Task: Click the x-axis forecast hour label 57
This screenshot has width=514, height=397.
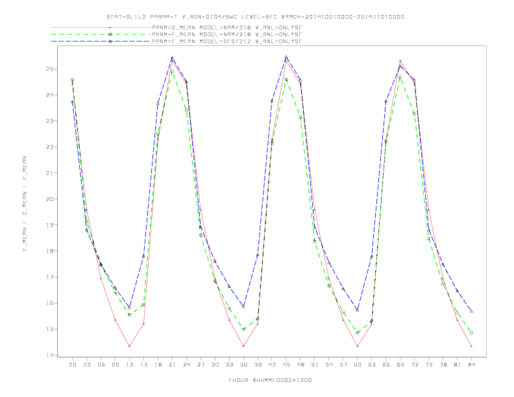Action: click(343, 365)
